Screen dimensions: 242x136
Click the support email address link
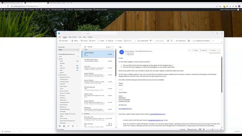[x=157, y=114]
